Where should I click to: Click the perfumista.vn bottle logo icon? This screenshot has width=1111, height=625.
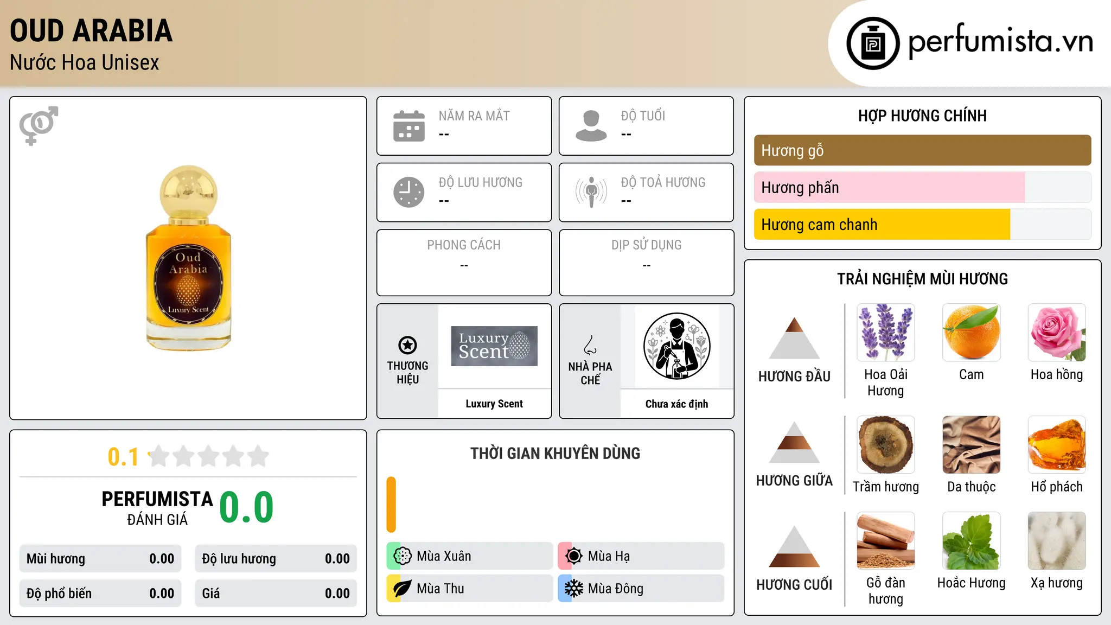coord(873,43)
